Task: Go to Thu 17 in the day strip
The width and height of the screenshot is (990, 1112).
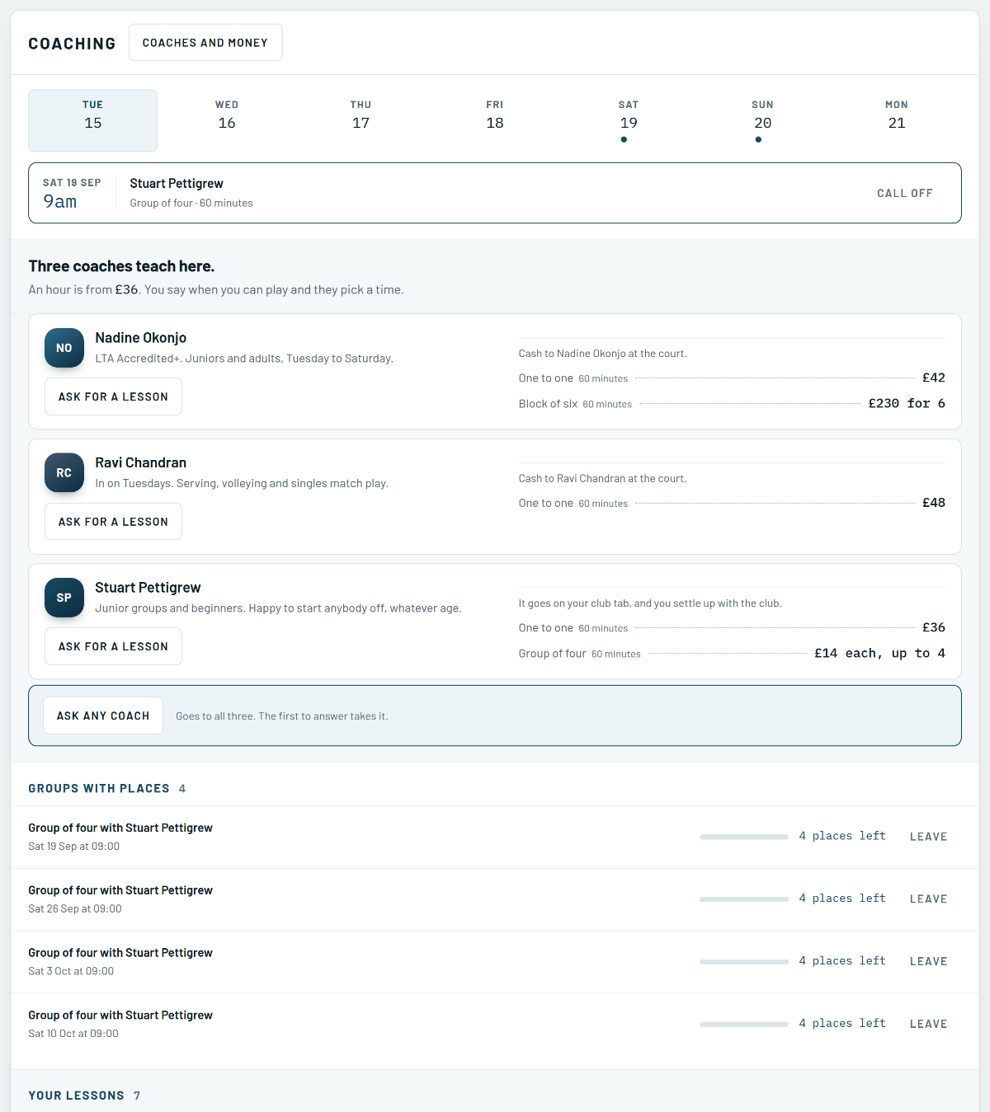Action: [x=361, y=120]
